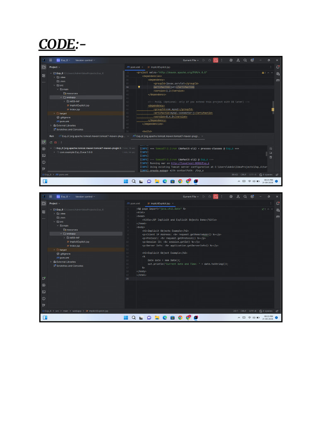
Task: Click the Debug icon in the top IDE toolbar
Action: point(210,60)
